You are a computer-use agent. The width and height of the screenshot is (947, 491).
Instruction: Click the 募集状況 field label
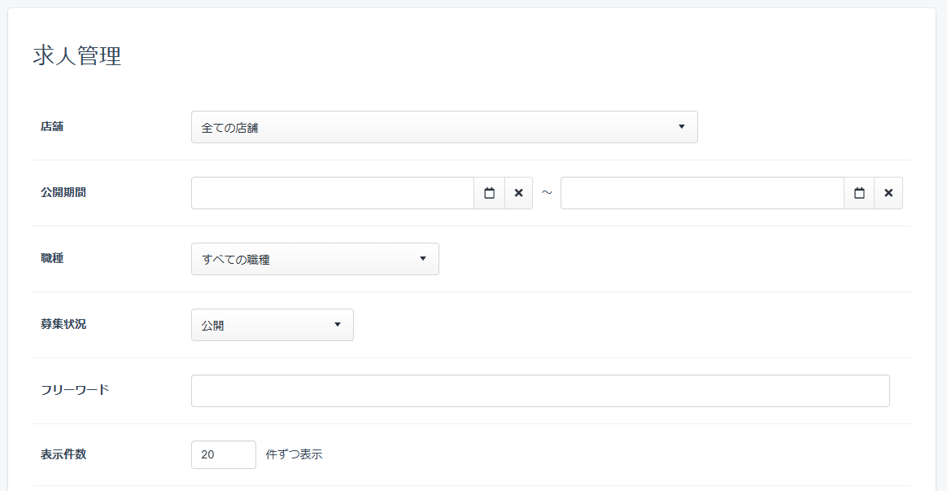(x=63, y=324)
